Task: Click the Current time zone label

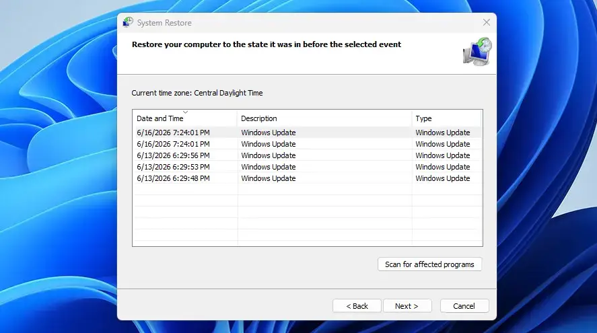Action: pyautogui.click(x=197, y=93)
